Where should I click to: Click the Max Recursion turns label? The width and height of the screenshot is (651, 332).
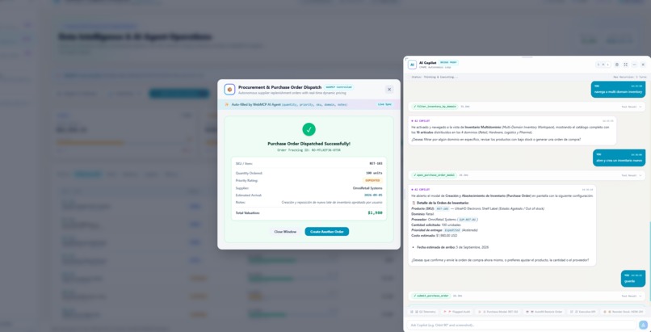coord(630,78)
